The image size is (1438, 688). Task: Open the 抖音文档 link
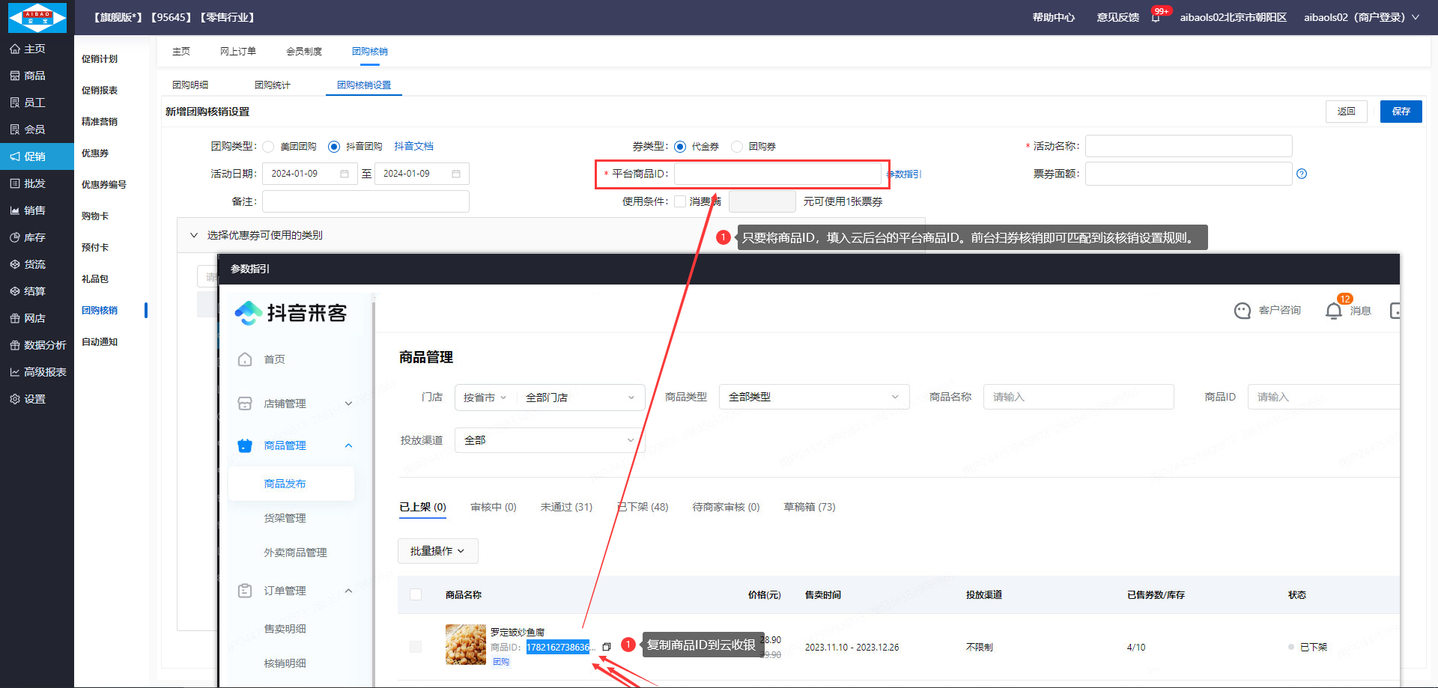coord(414,147)
